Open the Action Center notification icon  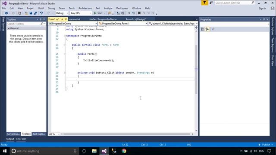(x=269, y=151)
